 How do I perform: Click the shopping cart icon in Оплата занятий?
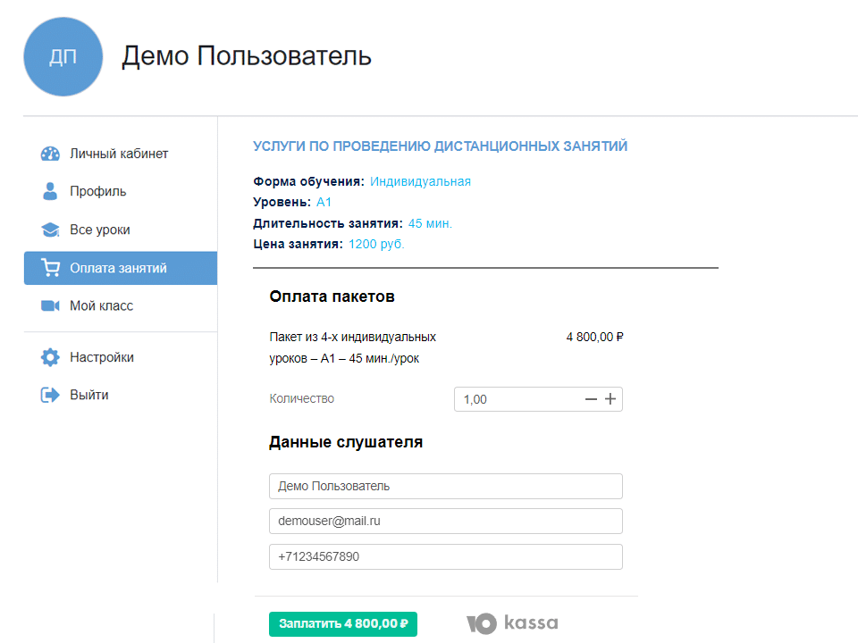[49, 268]
